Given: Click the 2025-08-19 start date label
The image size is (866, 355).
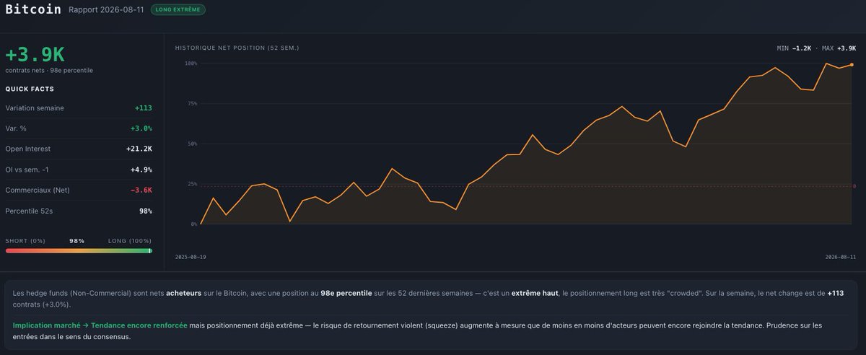Looking at the screenshot, I should coord(191,257).
